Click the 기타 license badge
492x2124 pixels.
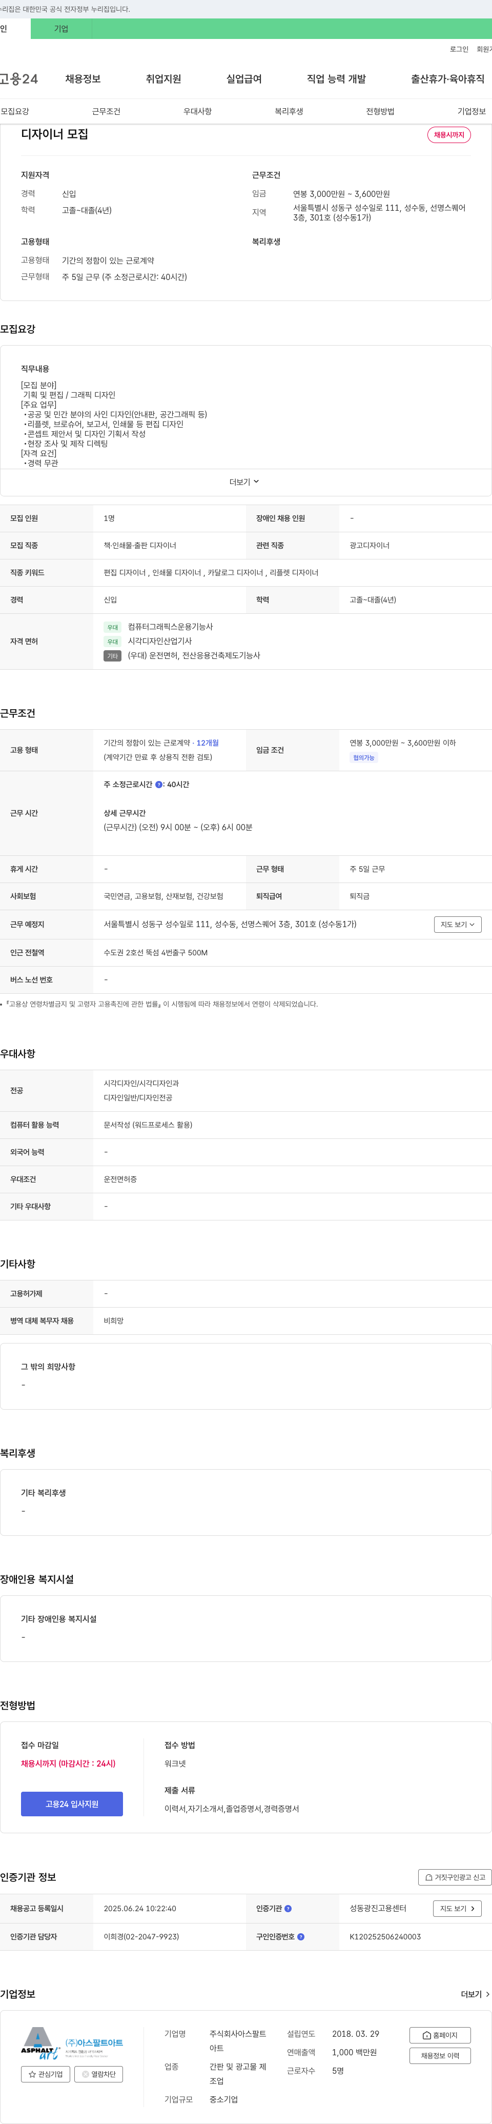(113, 656)
